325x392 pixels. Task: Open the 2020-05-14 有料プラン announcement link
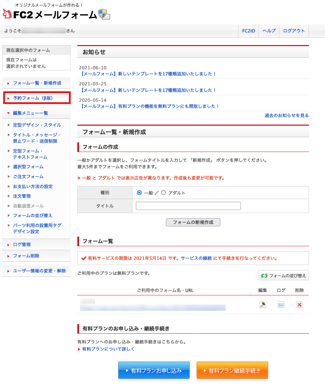pyautogui.click(x=149, y=106)
